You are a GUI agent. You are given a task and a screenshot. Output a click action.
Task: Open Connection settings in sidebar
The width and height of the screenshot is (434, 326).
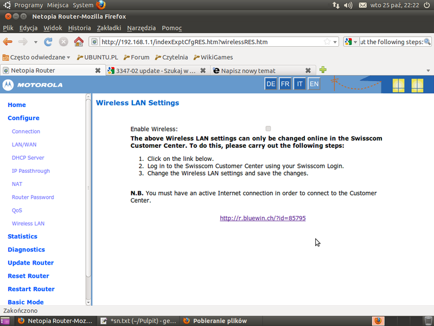point(25,131)
